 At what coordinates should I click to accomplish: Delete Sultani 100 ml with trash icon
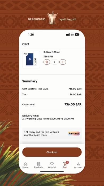pos(47,62)
